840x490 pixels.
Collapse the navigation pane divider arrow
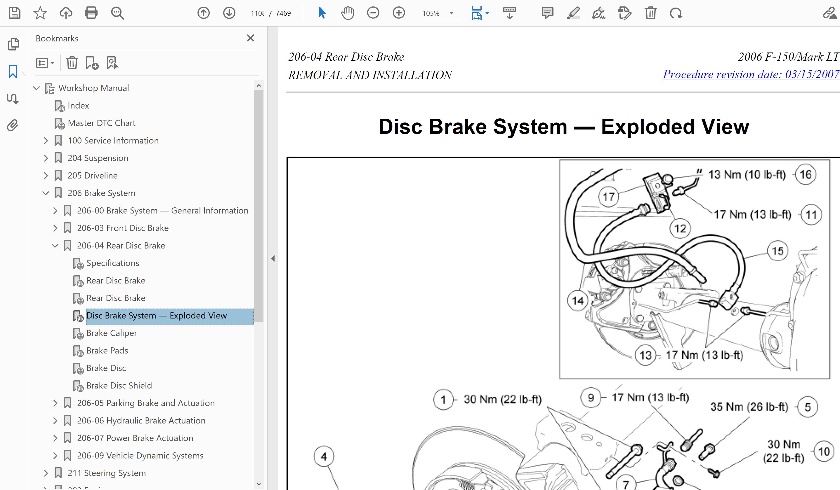pos(273,258)
